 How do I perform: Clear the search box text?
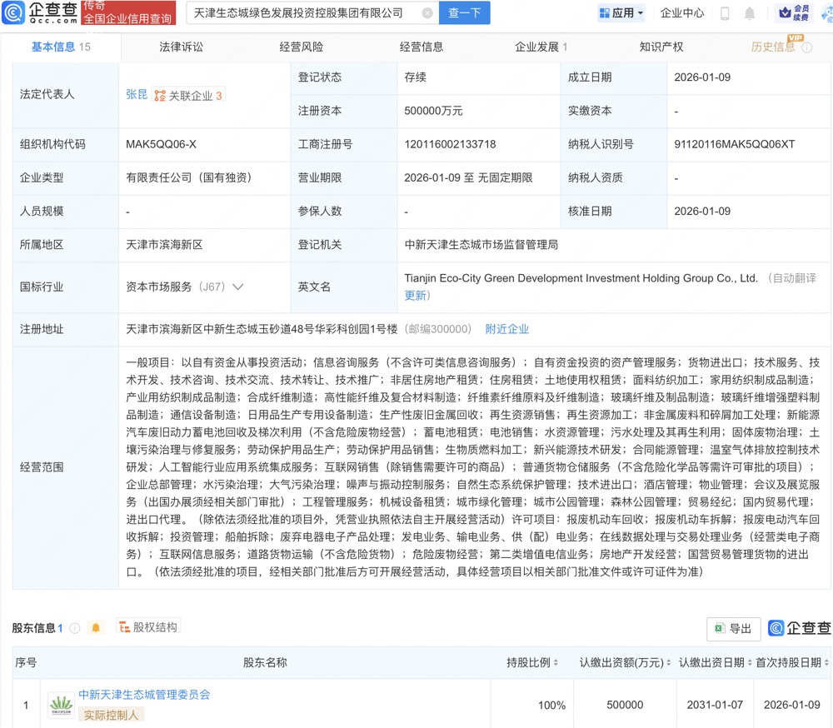(x=427, y=13)
